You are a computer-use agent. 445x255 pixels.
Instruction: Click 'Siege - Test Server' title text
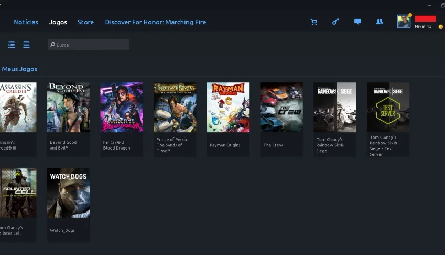(x=381, y=151)
